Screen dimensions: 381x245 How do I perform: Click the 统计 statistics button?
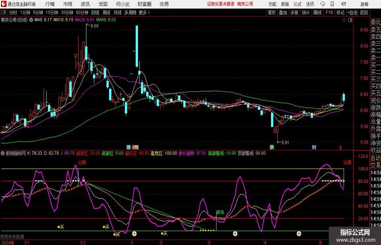[x=306, y=12]
